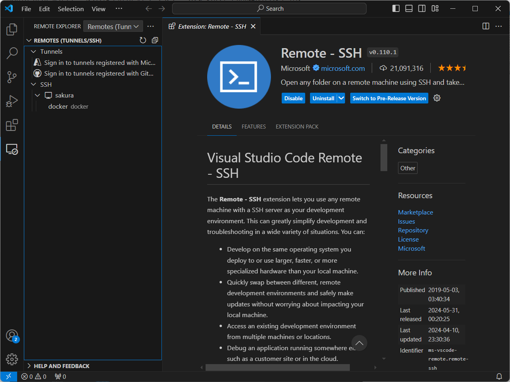
Task: Open the overflow menu in the menu bar
Action: point(119,9)
